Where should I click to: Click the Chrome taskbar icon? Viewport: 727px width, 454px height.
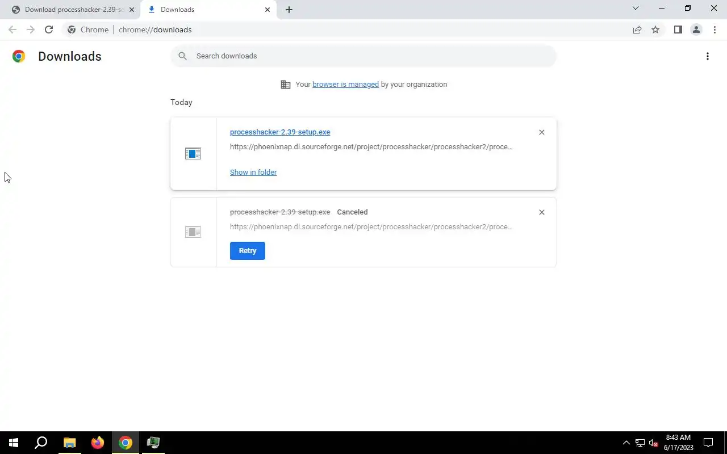126,443
